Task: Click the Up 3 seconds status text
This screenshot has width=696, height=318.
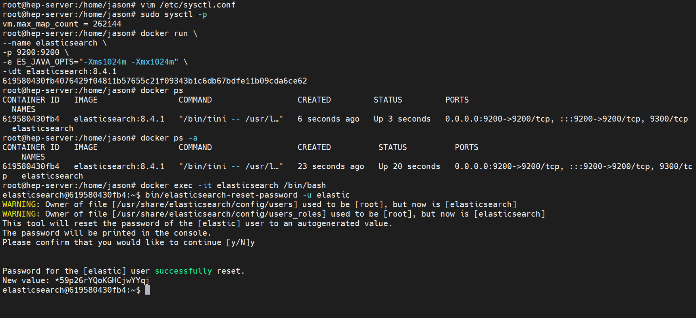Action: point(402,119)
